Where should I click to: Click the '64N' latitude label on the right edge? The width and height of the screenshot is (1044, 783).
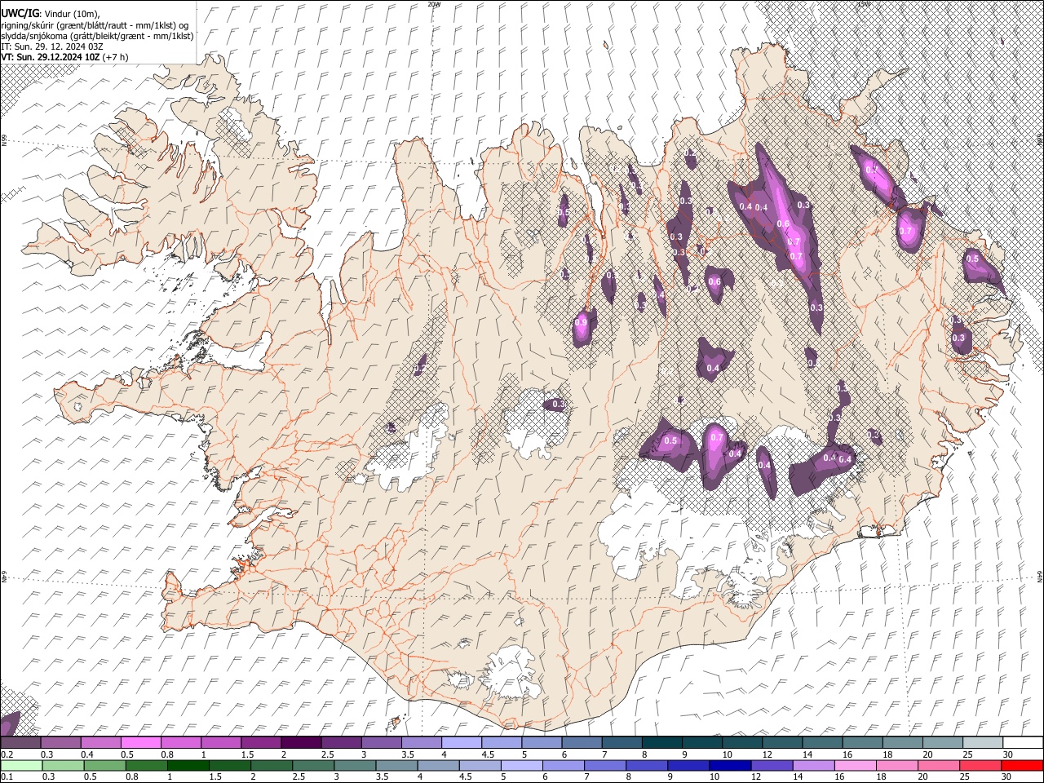click(x=1040, y=577)
